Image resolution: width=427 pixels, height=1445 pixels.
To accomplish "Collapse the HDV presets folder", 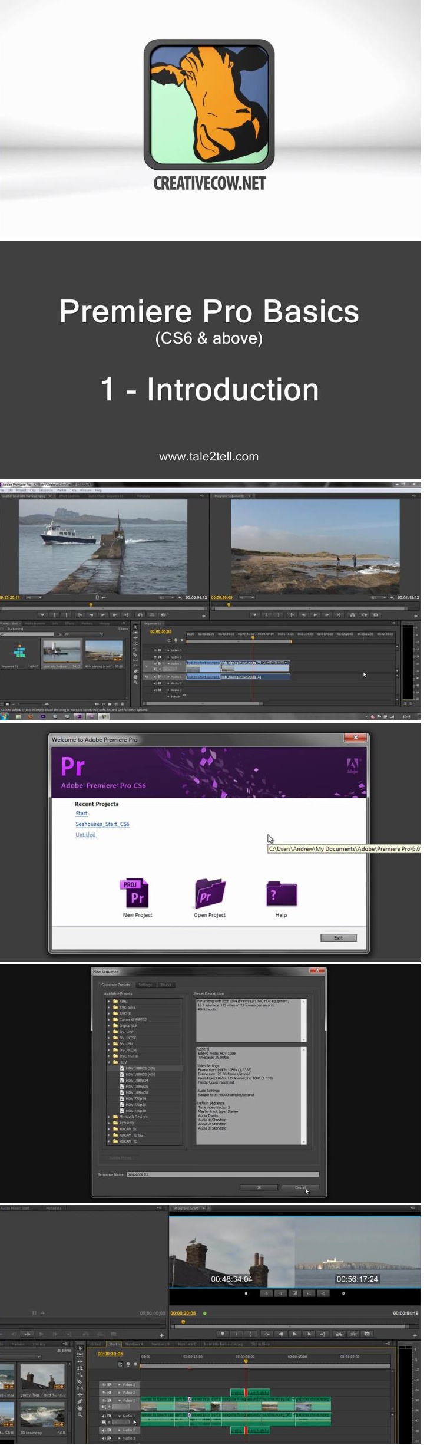I will pyautogui.click(x=109, y=1062).
